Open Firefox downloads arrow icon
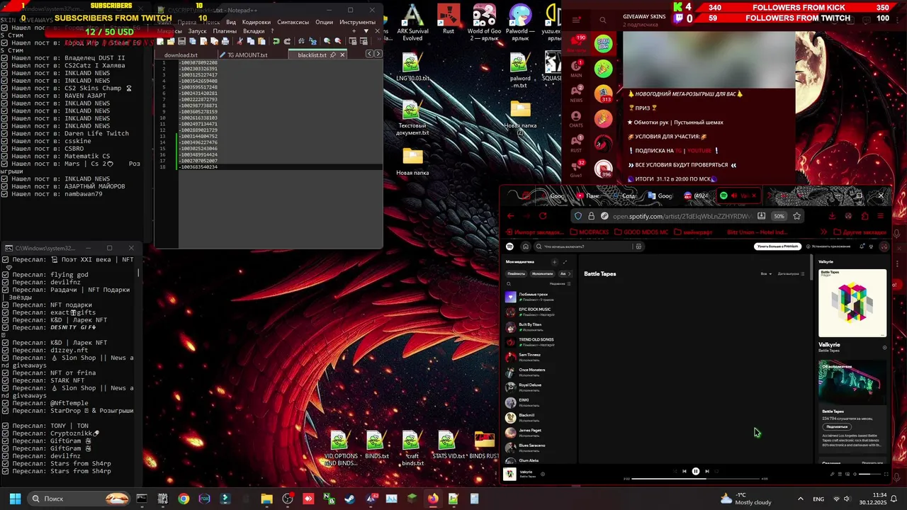Screen dimensions: 907x510 click(832, 216)
